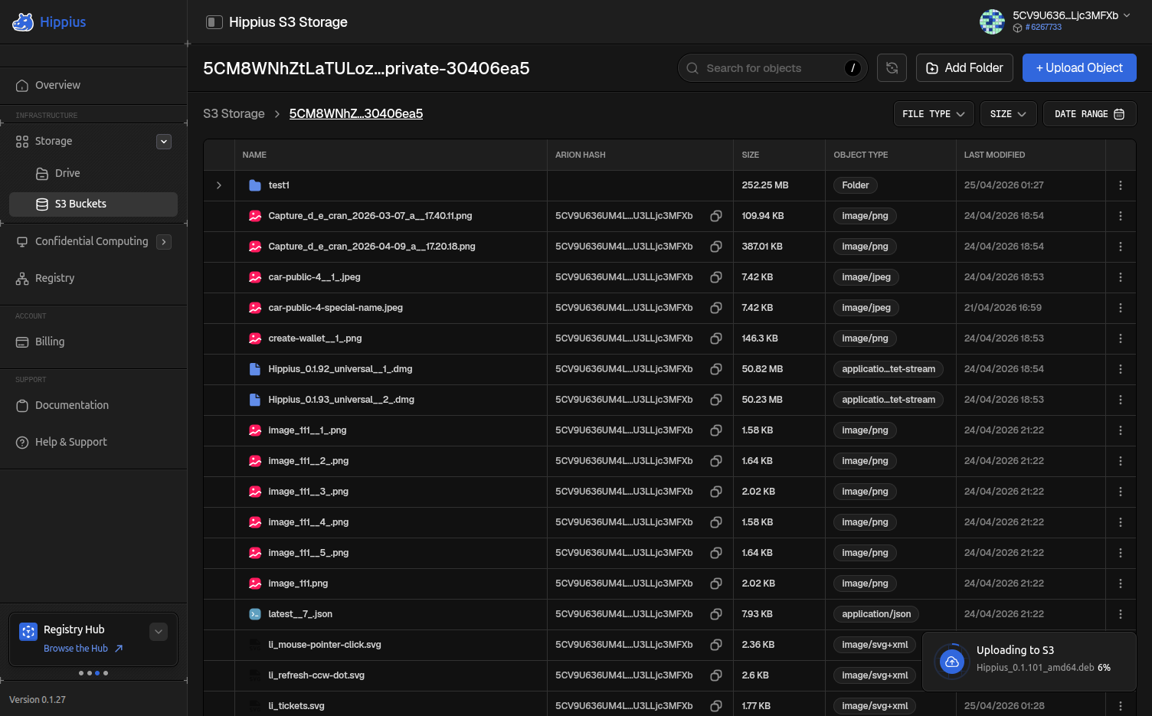
Task: Open the SIZE filter dropdown
Action: pyautogui.click(x=1008, y=114)
